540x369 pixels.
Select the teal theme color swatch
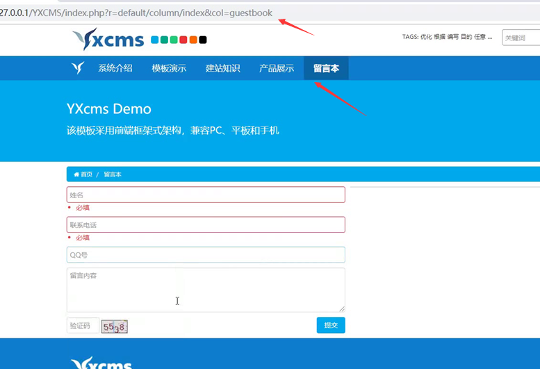(x=164, y=40)
